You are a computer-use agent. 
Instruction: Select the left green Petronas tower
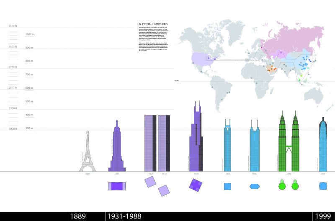tap(282, 141)
